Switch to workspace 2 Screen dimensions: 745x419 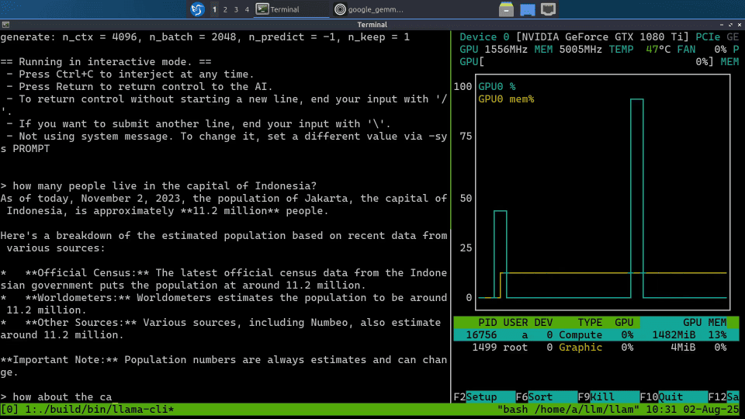click(225, 9)
